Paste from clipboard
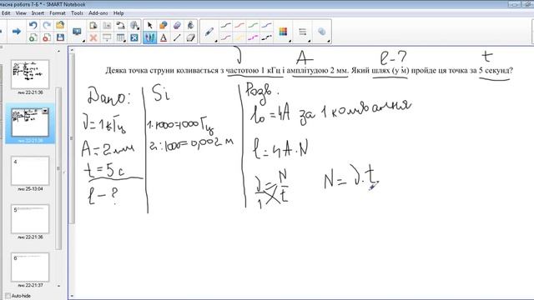This screenshot has height=300, width=534. pyautogui.click(x=93, y=26)
